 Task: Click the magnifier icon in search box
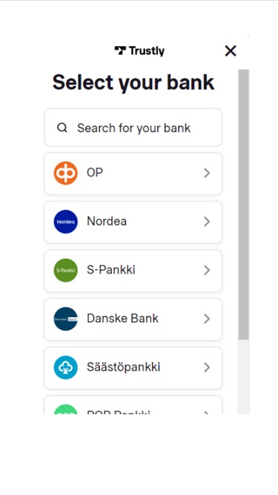click(x=62, y=128)
